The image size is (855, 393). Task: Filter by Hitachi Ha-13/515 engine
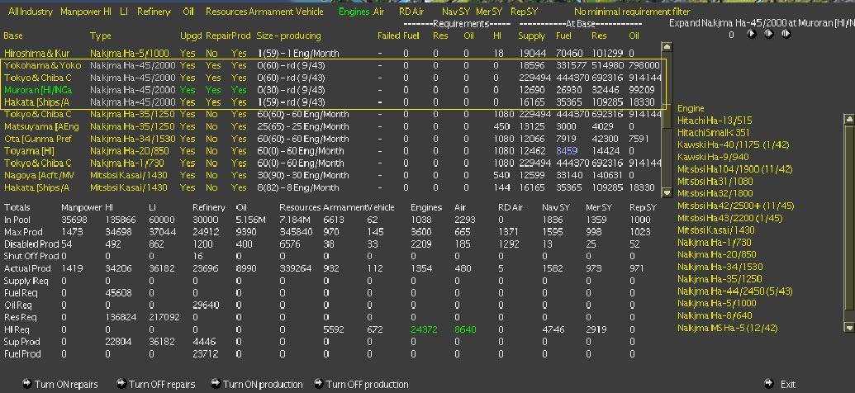click(715, 121)
